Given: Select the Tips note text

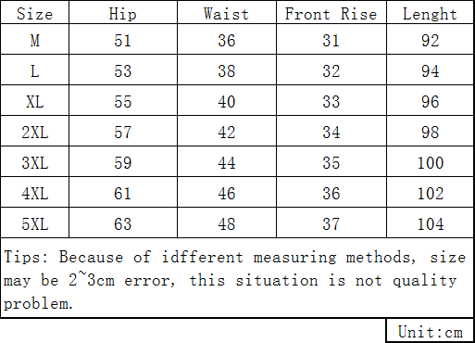Looking at the screenshot, I should (234, 280).
